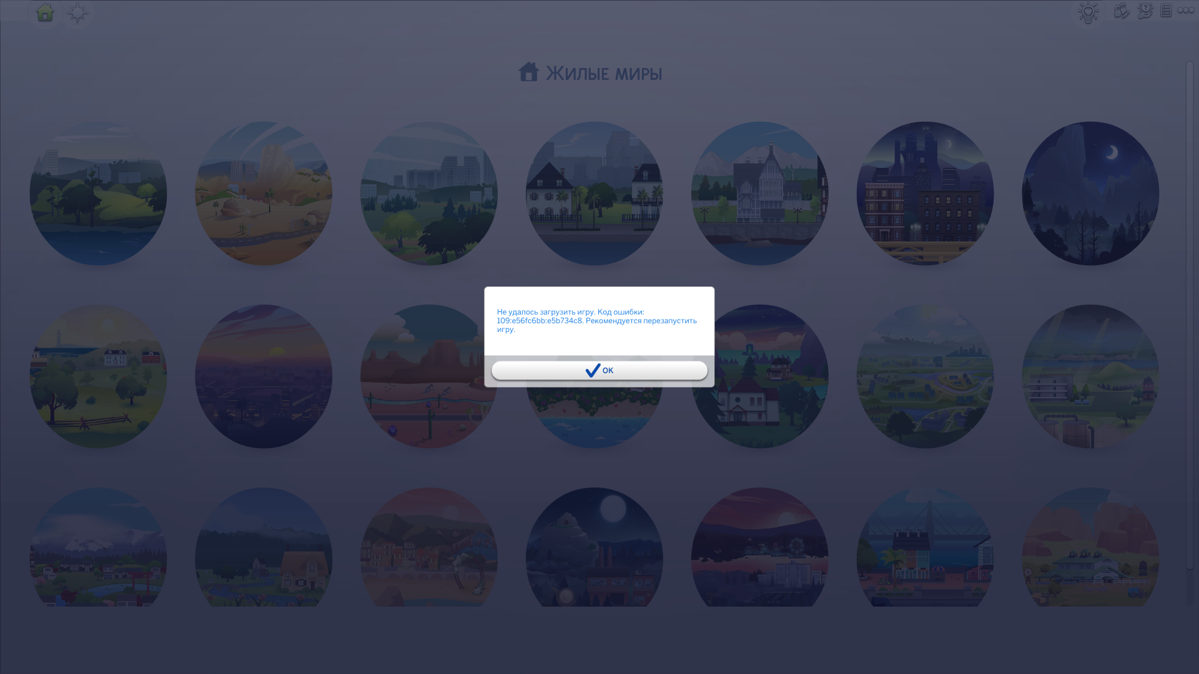The image size is (1199, 674).
Task: Open the list panel icon
Action: (x=1166, y=11)
